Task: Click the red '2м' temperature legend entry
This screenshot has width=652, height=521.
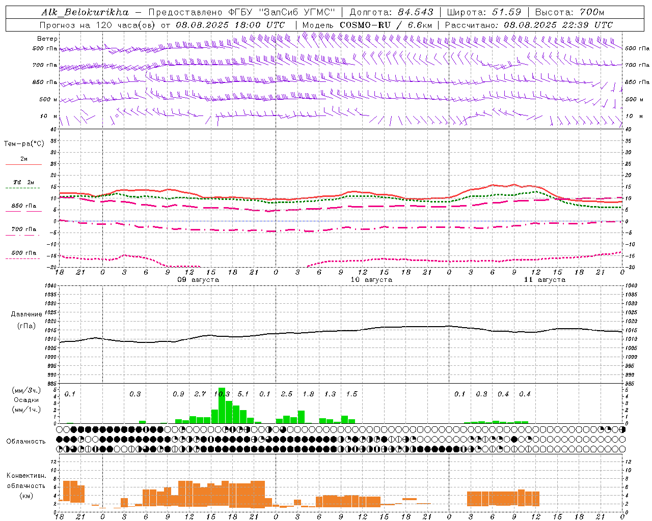Action: pyautogui.click(x=24, y=159)
